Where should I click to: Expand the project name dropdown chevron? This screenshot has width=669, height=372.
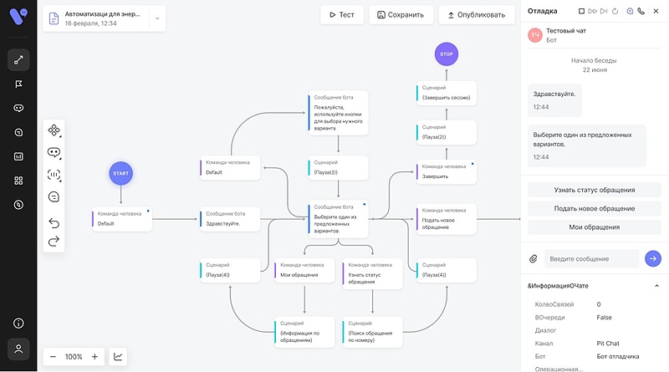pyautogui.click(x=156, y=18)
